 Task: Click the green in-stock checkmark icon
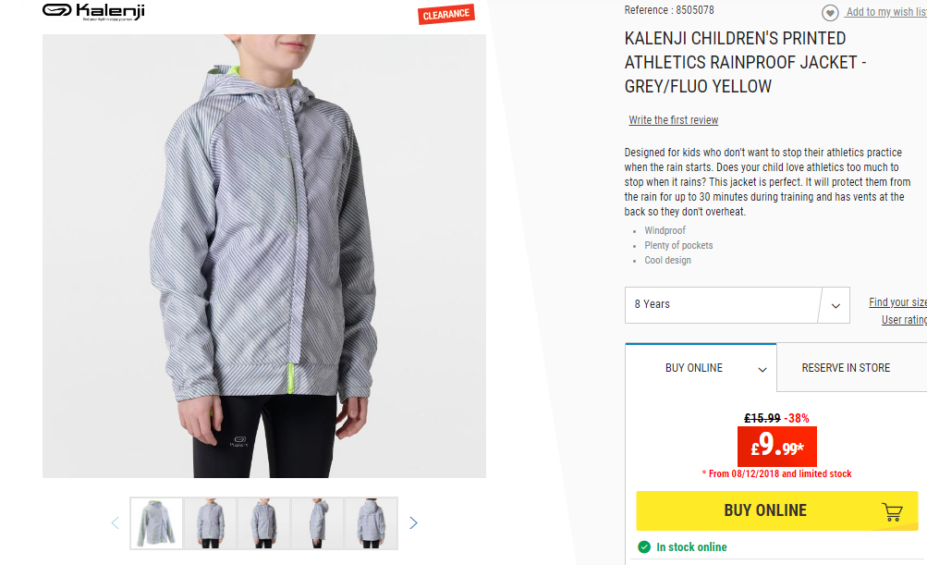(644, 547)
